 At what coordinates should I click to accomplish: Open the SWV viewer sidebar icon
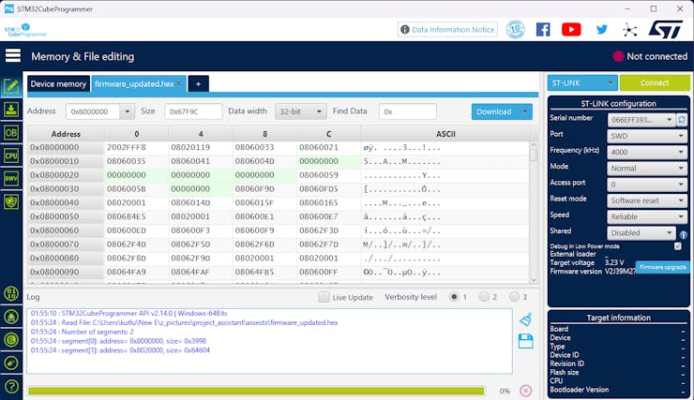pyautogui.click(x=11, y=179)
